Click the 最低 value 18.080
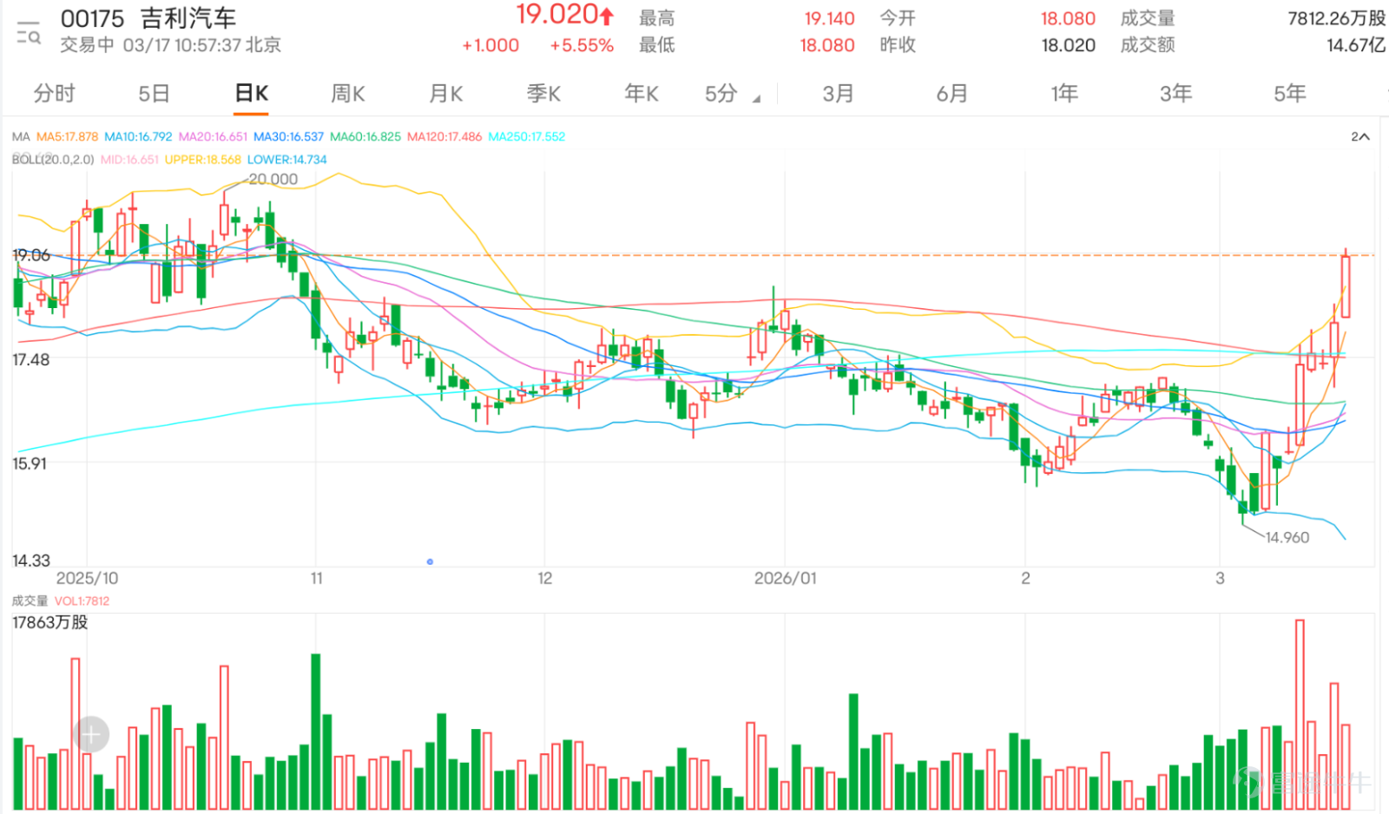 pos(827,45)
